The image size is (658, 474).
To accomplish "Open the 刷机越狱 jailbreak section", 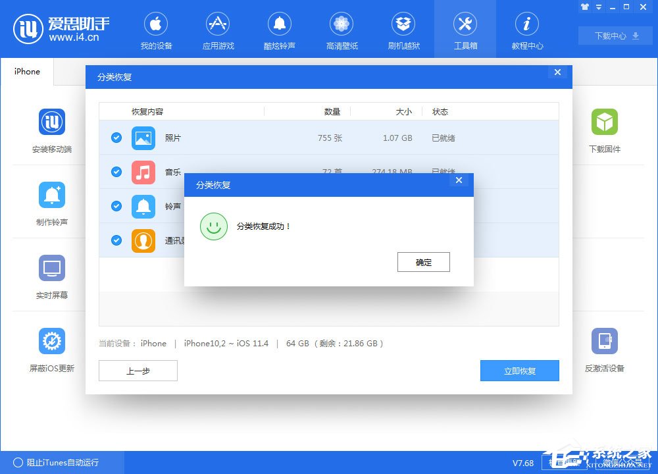I will [x=403, y=29].
